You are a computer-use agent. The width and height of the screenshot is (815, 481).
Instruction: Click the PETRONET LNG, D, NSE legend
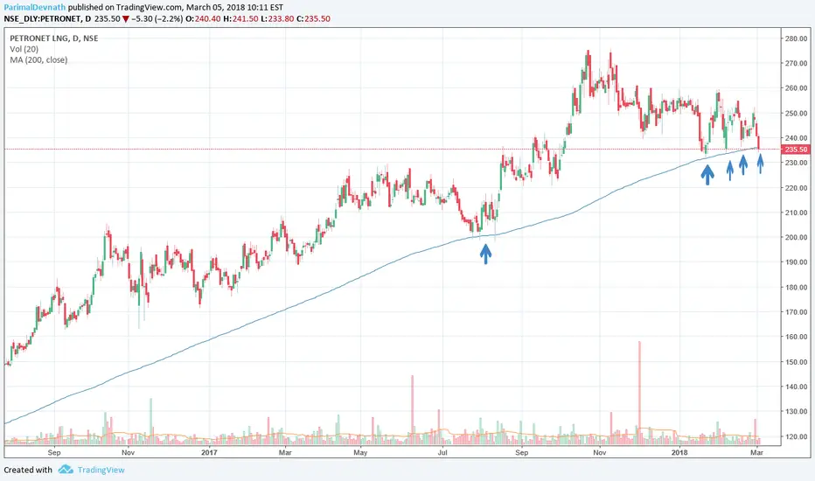(x=54, y=38)
